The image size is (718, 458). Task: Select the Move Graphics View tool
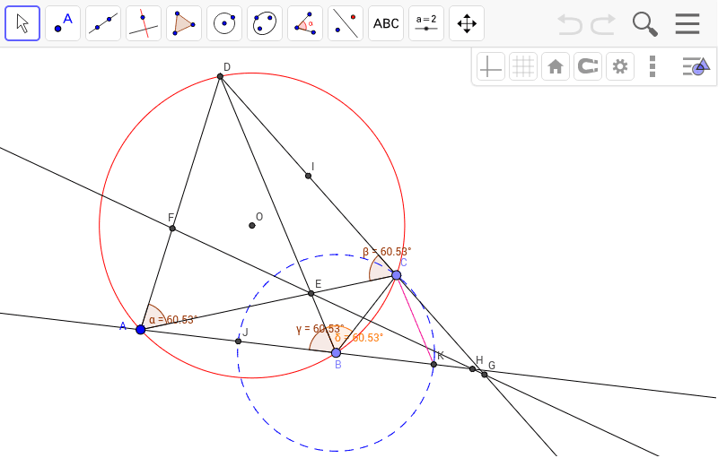[467, 23]
